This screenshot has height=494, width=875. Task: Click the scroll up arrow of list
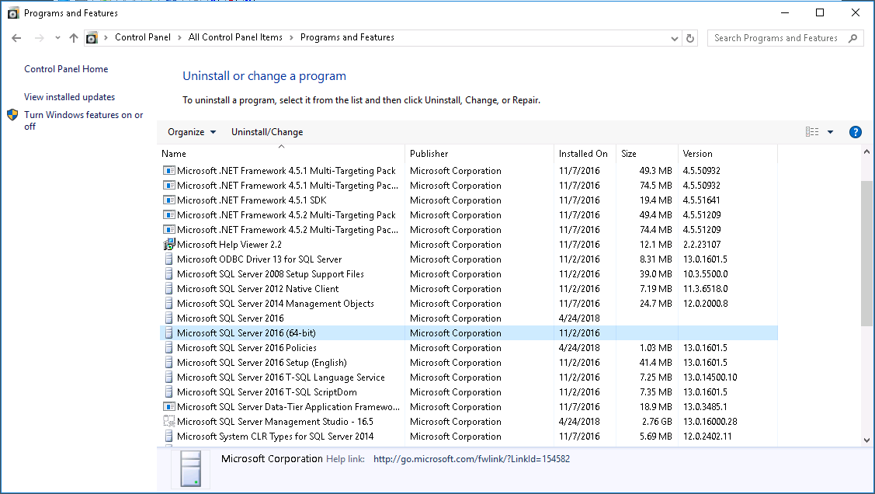866,151
